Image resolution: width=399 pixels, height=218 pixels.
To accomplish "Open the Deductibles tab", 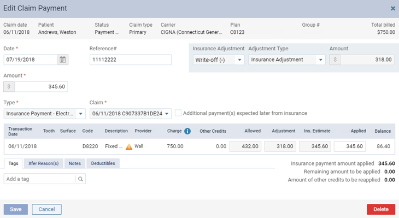I will point(103,163).
